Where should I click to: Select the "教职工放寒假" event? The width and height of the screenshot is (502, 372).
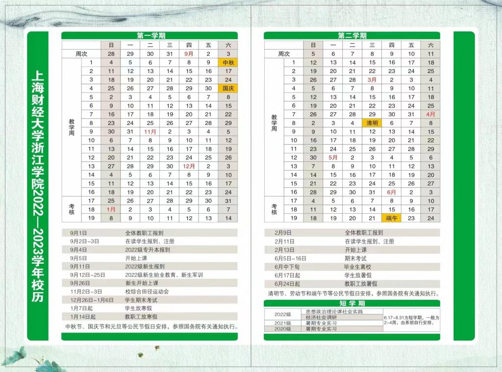[x=141, y=317]
